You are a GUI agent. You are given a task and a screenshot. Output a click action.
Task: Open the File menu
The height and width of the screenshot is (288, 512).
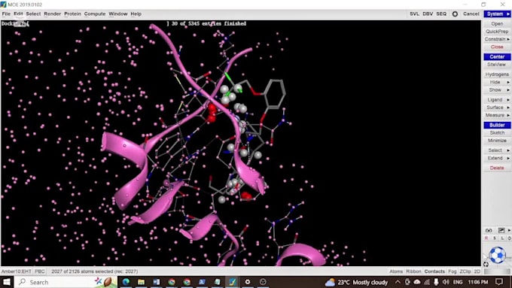click(x=6, y=14)
